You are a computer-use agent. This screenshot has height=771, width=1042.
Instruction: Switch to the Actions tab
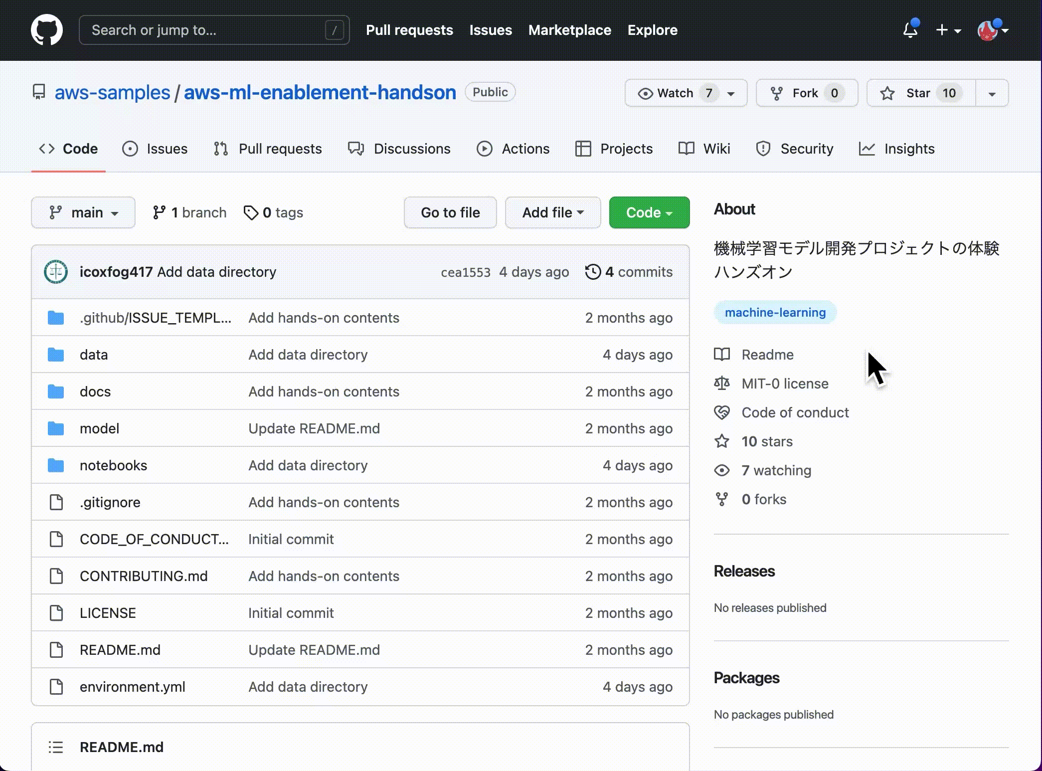513,149
